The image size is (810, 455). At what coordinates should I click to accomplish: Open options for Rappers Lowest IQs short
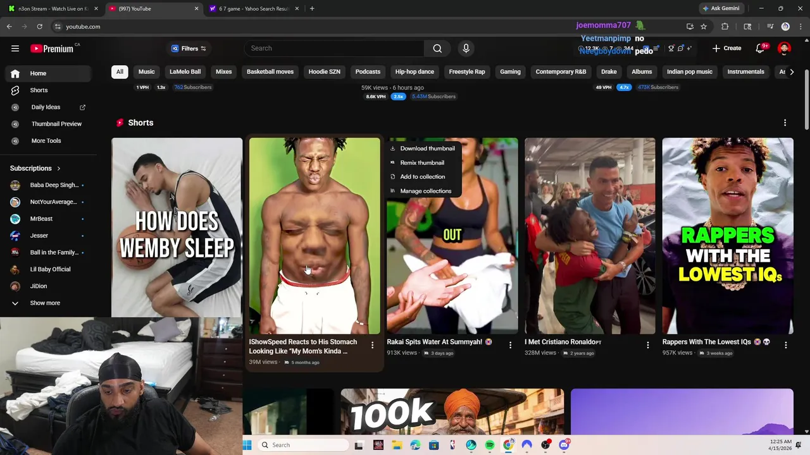785,345
